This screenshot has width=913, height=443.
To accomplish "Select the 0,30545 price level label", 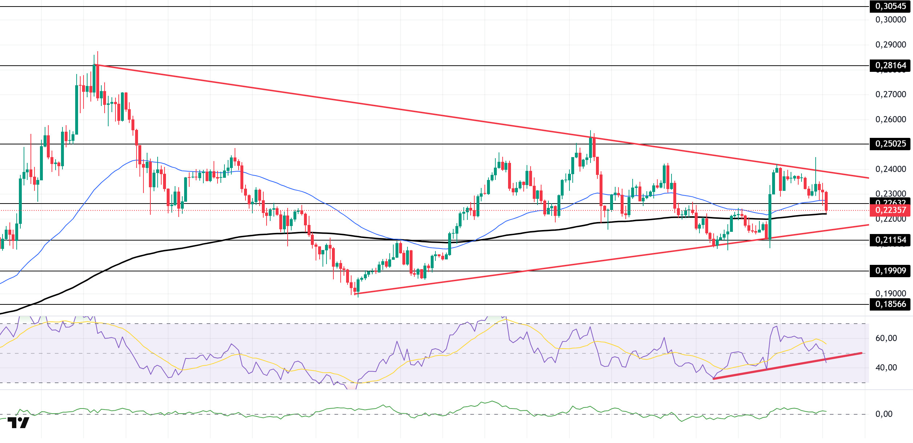I will [890, 6].
